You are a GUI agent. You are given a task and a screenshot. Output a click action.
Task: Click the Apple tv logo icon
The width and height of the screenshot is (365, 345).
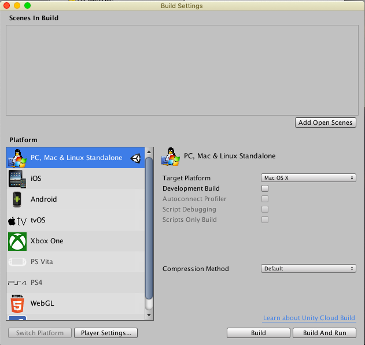click(x=17, y=221)
